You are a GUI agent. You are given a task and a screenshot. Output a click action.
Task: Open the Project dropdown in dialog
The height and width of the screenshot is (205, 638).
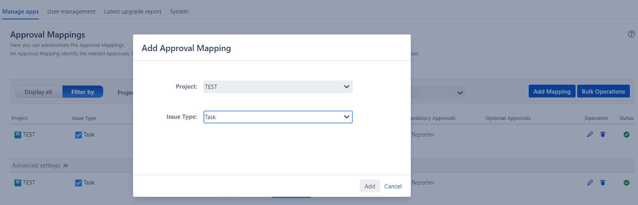click(x=278, y=87)
